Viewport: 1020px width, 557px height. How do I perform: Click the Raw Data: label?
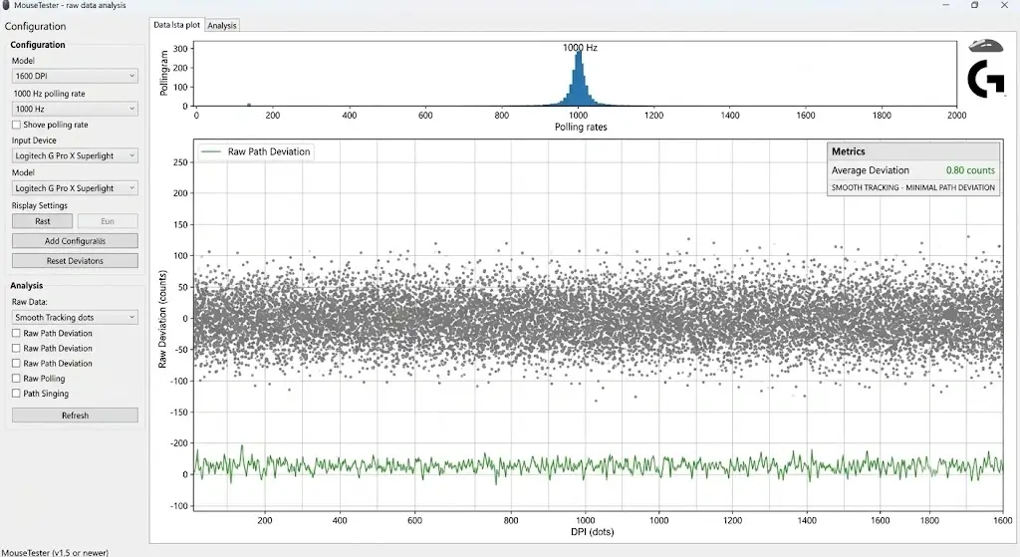click(x=29, y=302)
